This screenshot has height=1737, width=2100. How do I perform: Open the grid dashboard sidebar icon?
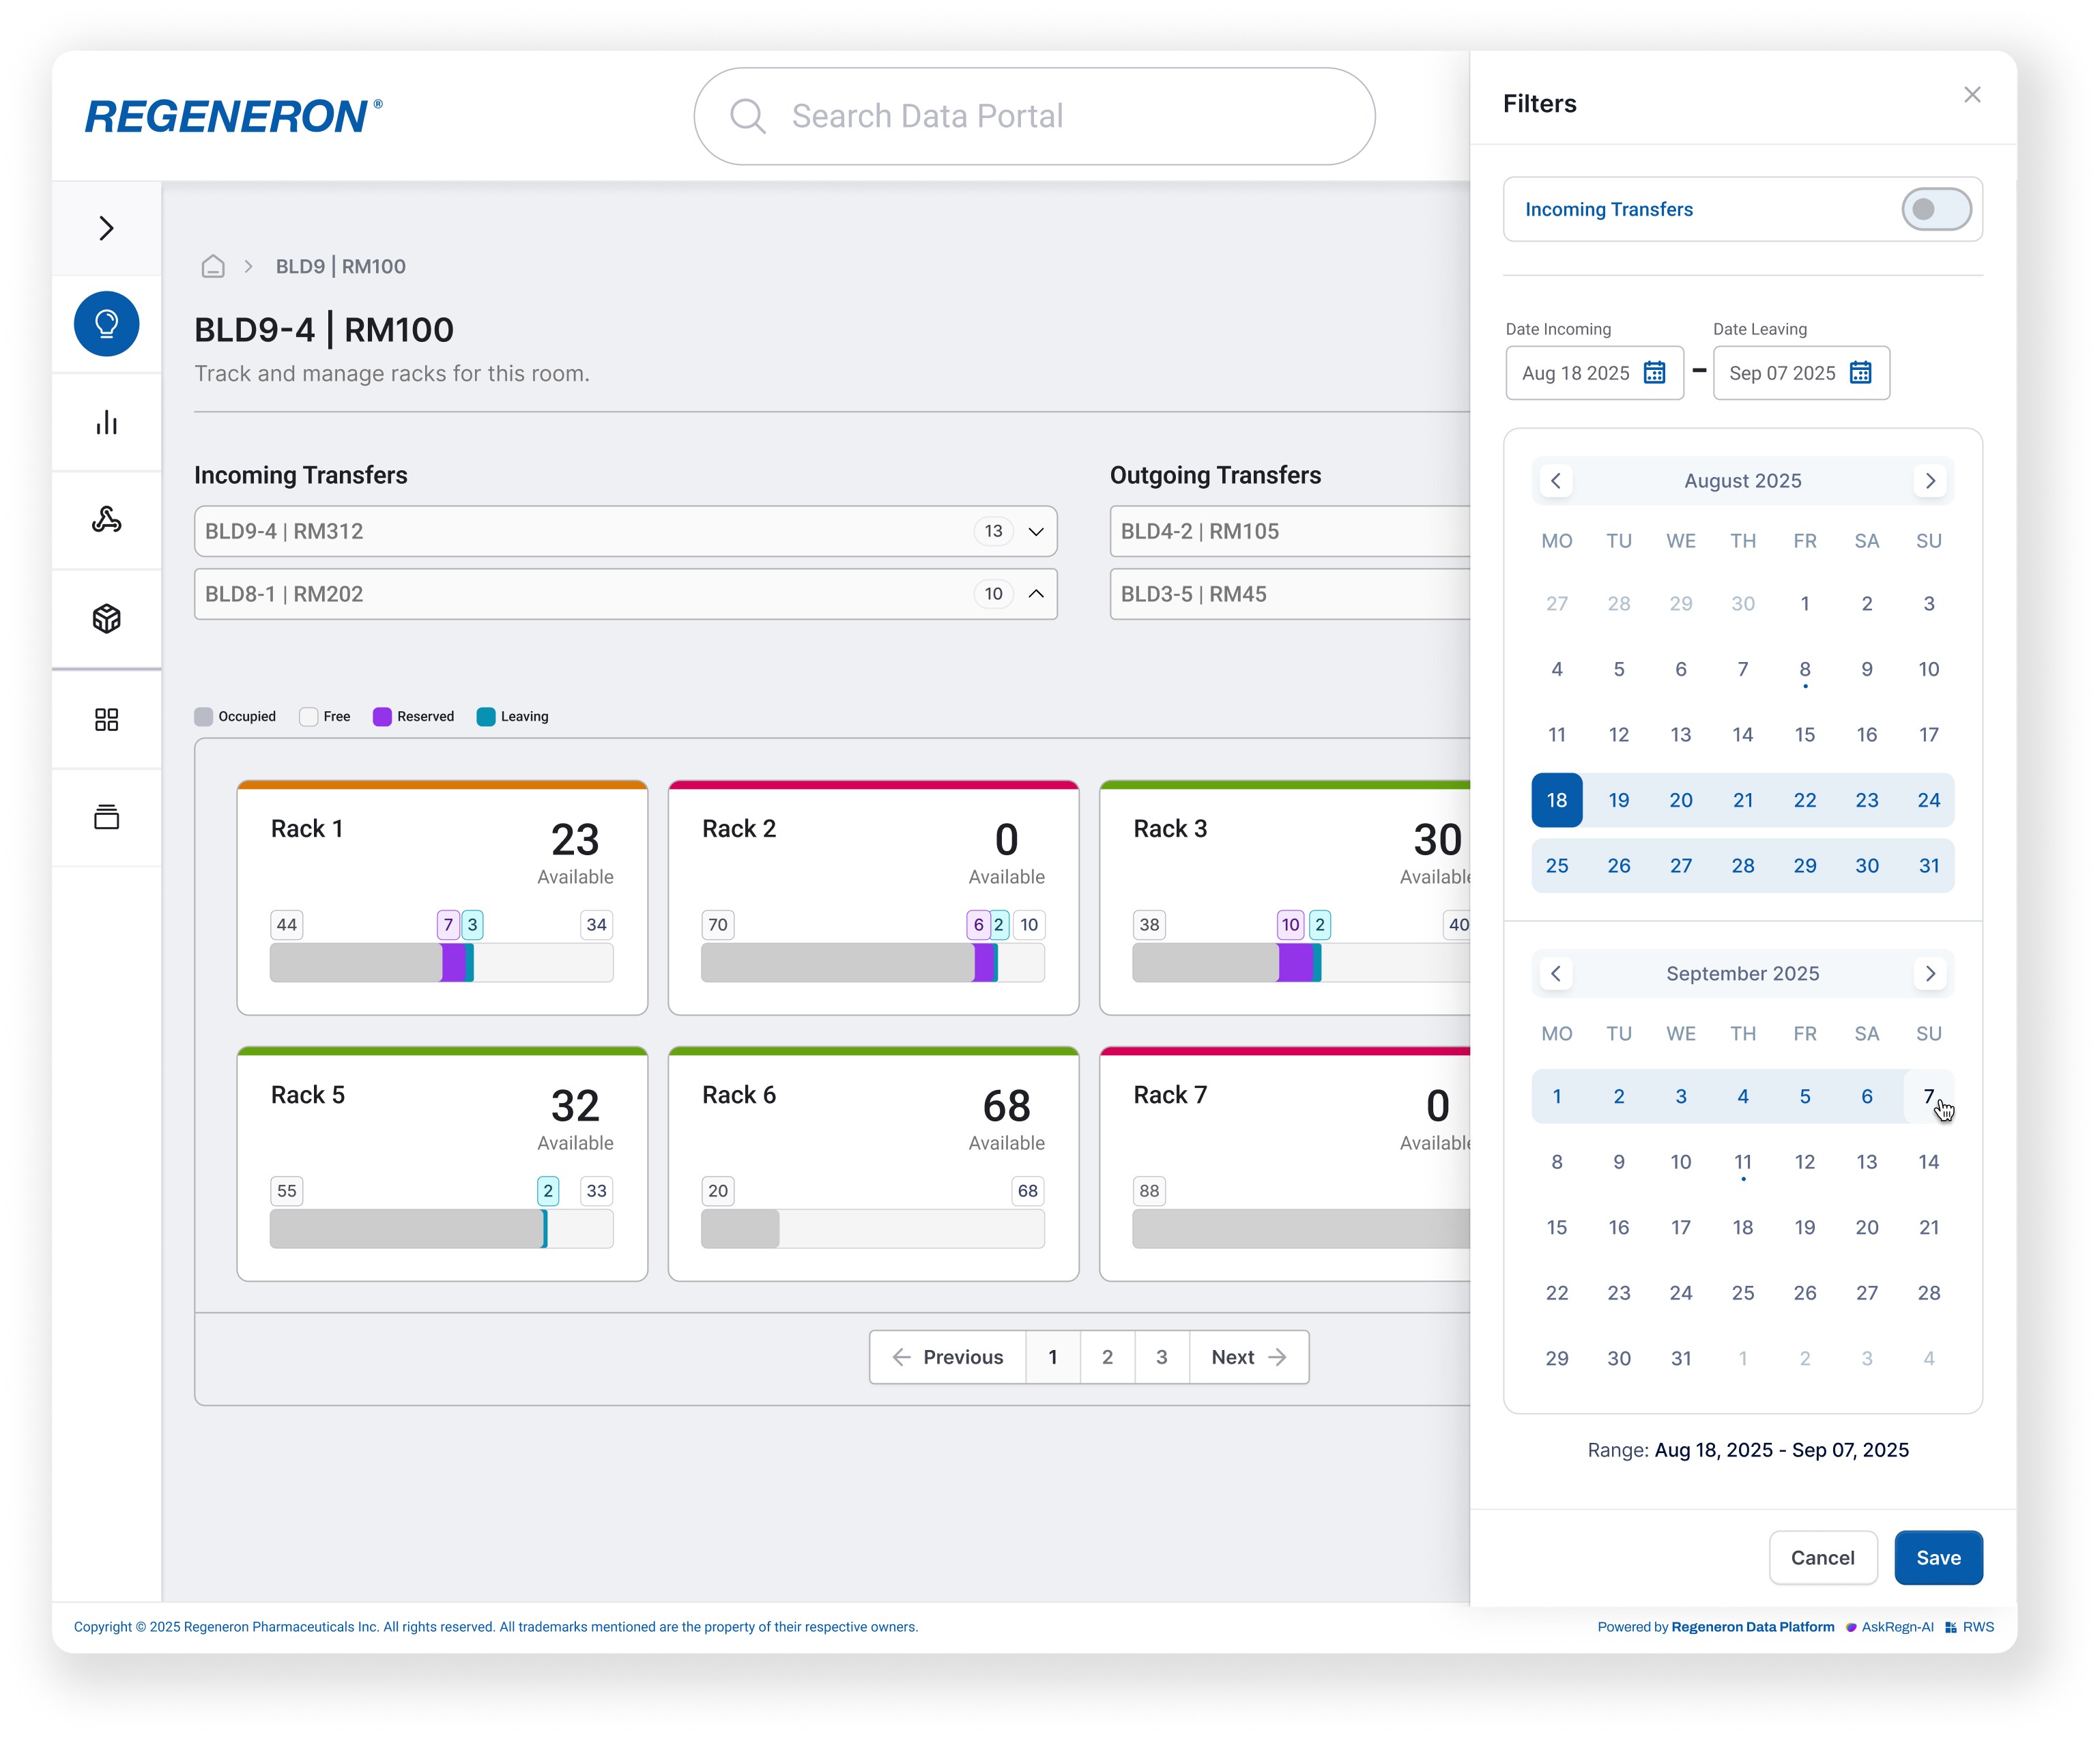pos(106,719)
